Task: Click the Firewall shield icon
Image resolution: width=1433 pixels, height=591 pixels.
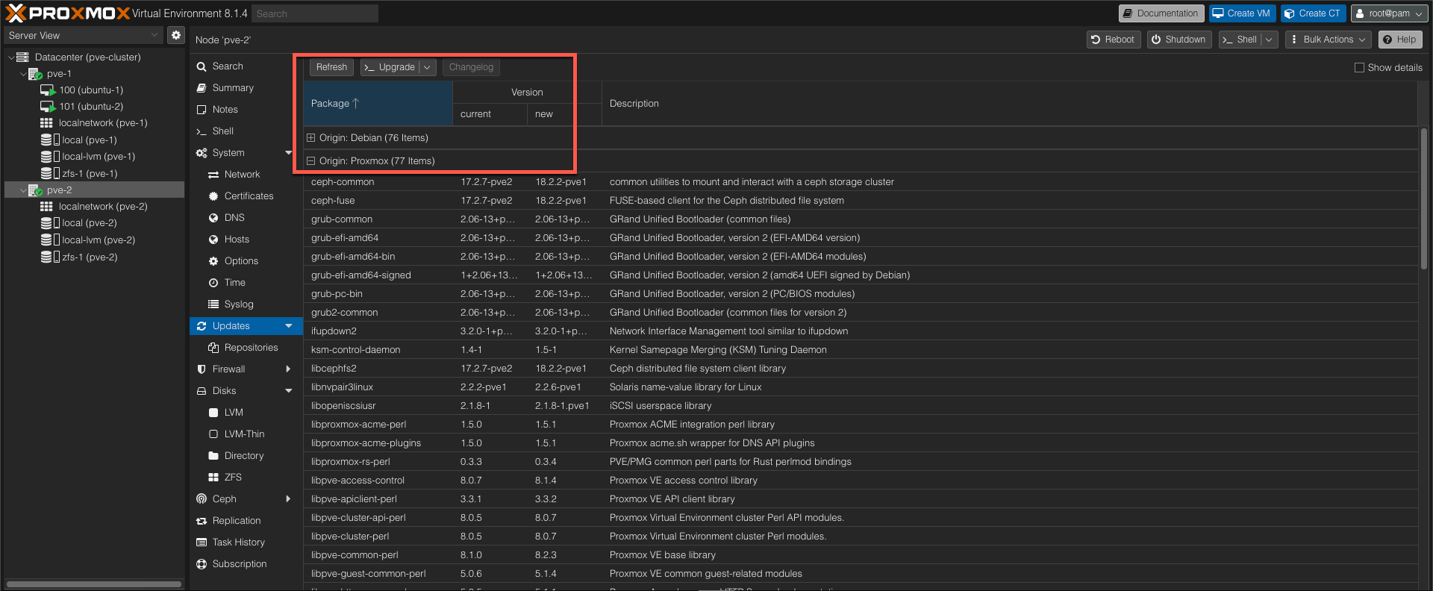Action: point(202,369)
